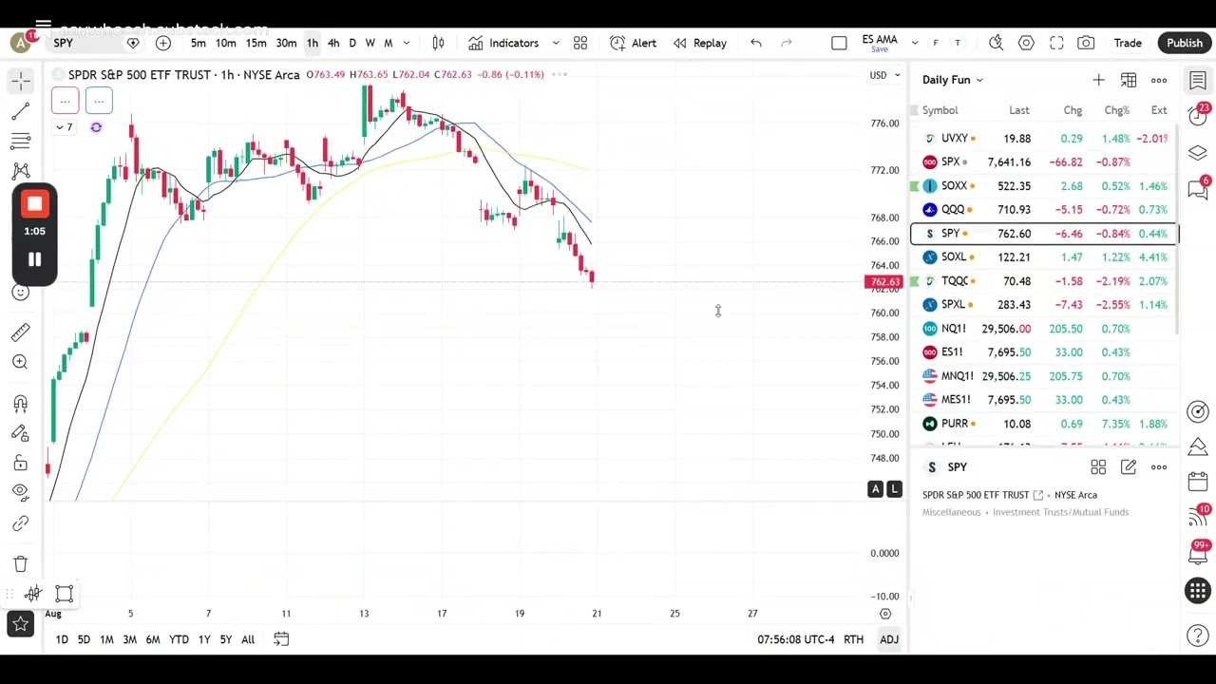1216x684 pixels.
Task: Create an Alert
Action: [633, 43]
